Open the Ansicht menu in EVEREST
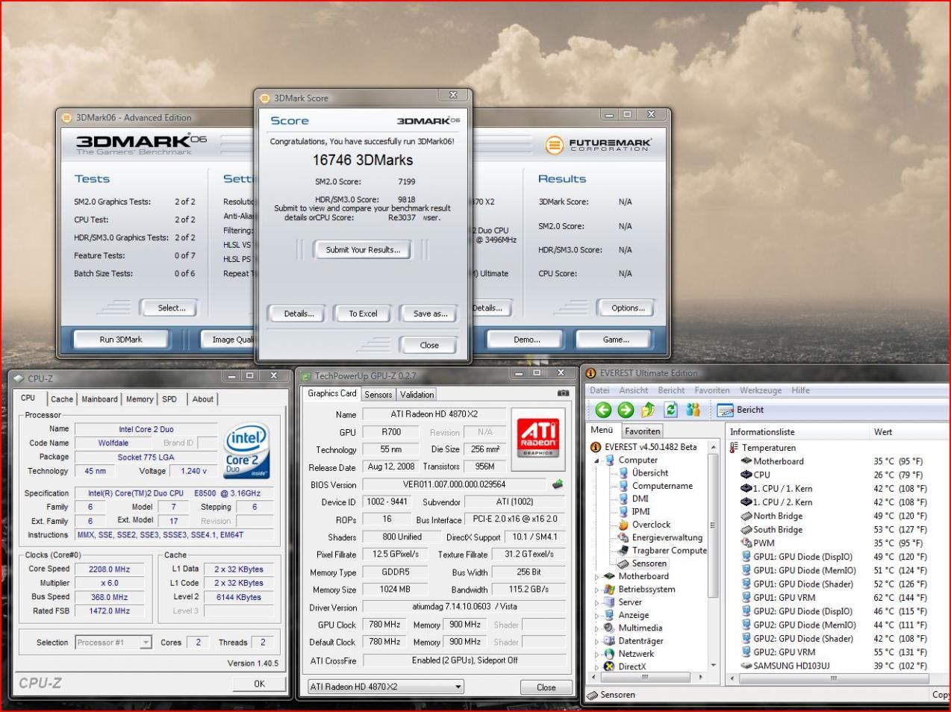 pos(634,390)
